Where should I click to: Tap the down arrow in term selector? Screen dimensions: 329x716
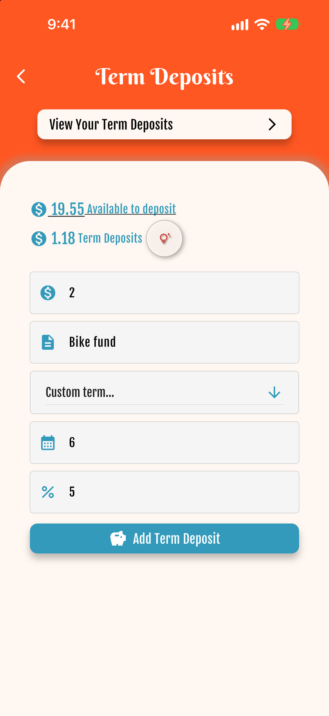pos(275,392)
